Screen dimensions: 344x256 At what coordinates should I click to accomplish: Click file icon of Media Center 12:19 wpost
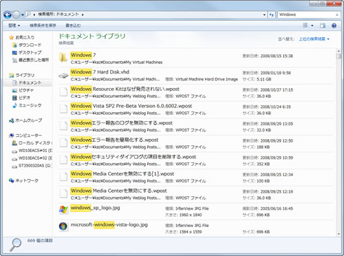pyautogui.click(x=63, y=193)
